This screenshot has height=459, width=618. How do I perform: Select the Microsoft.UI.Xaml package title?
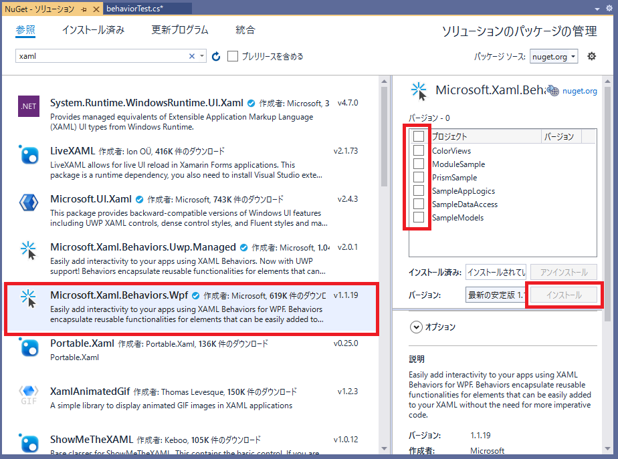click(x=91, y=199)
